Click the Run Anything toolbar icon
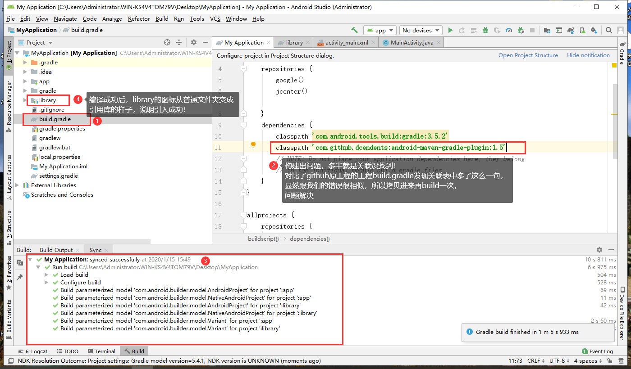The width and height of the screenshot is (631, 369). pos(559,30)
